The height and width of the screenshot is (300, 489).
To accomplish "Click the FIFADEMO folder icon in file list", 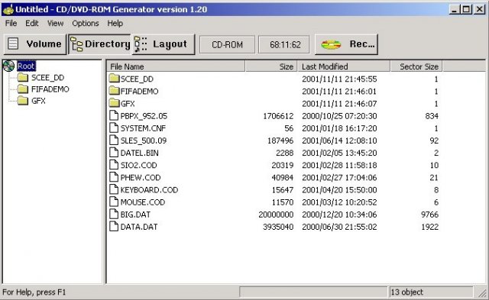I will 114,91.
